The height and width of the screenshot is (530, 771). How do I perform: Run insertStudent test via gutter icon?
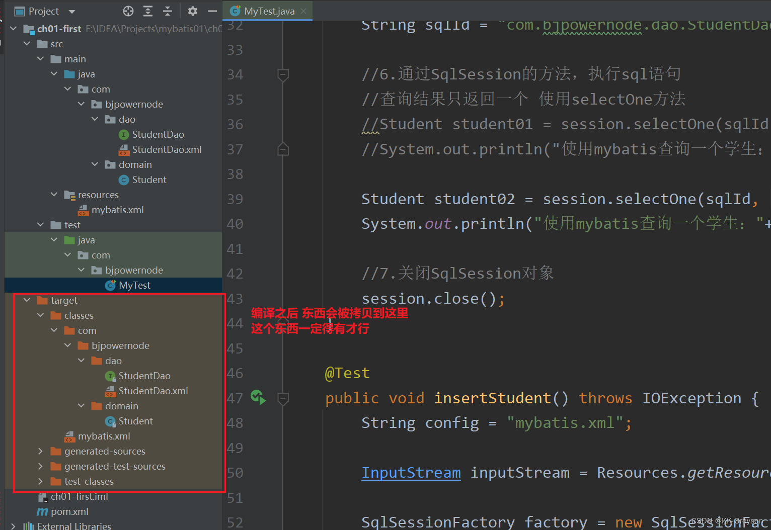[x=258, y=398]
